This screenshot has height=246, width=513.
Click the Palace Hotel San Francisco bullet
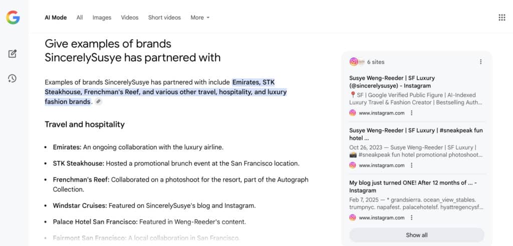pos(149,222)
